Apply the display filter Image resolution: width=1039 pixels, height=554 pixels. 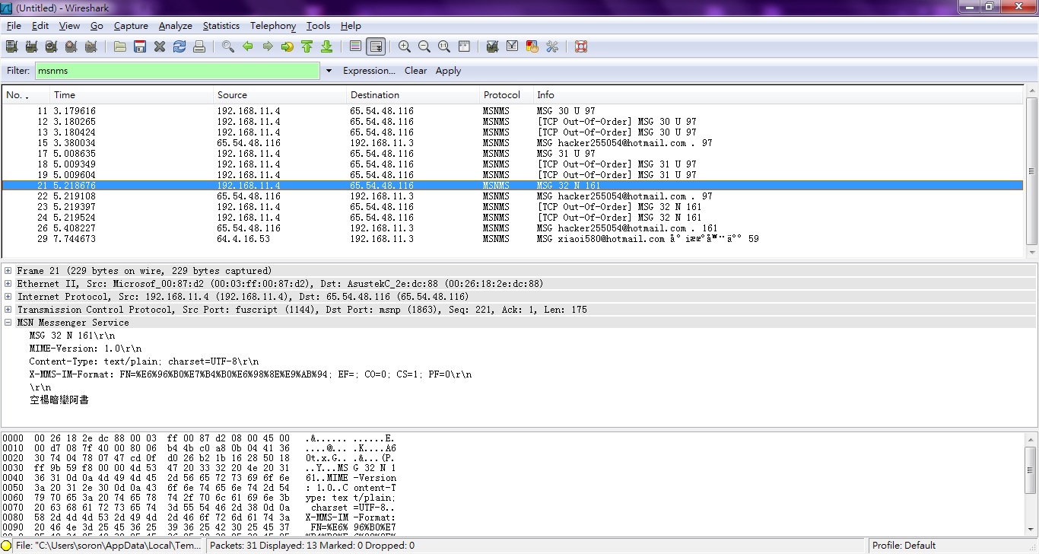[x=448, y=71]
